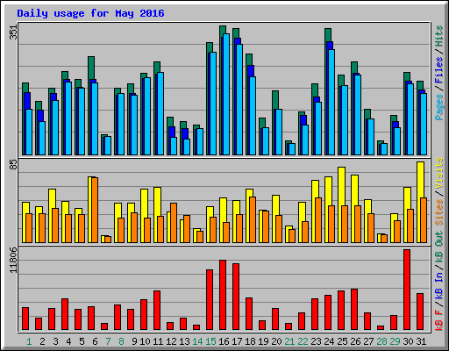Select day 9 on the x-axis

[x=134, y=341]
